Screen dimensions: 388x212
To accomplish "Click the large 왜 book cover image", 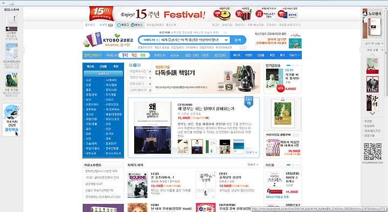I will [x=153, y=127].
